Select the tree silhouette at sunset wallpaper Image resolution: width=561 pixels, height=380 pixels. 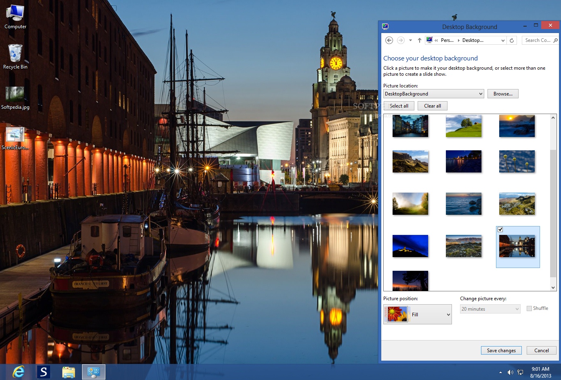410,281
